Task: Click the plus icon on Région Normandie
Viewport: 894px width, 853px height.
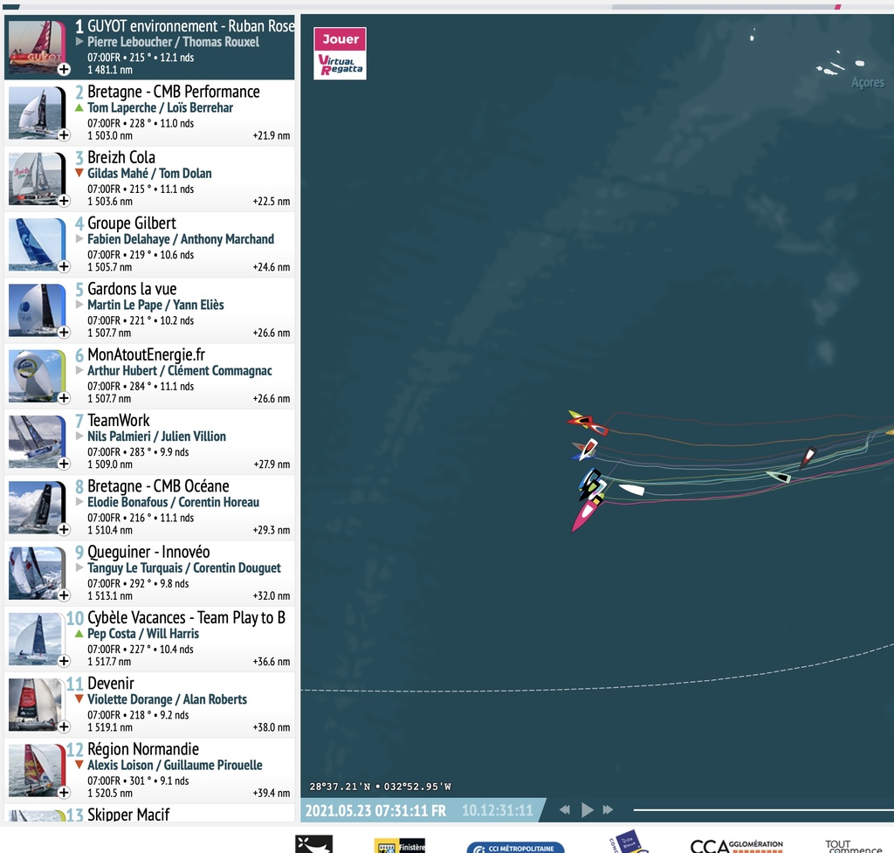Action: click(64, 793)
